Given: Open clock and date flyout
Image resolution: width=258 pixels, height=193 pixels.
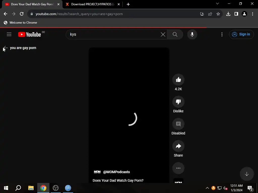Looking at the screenshot, I should coord(236,188).
